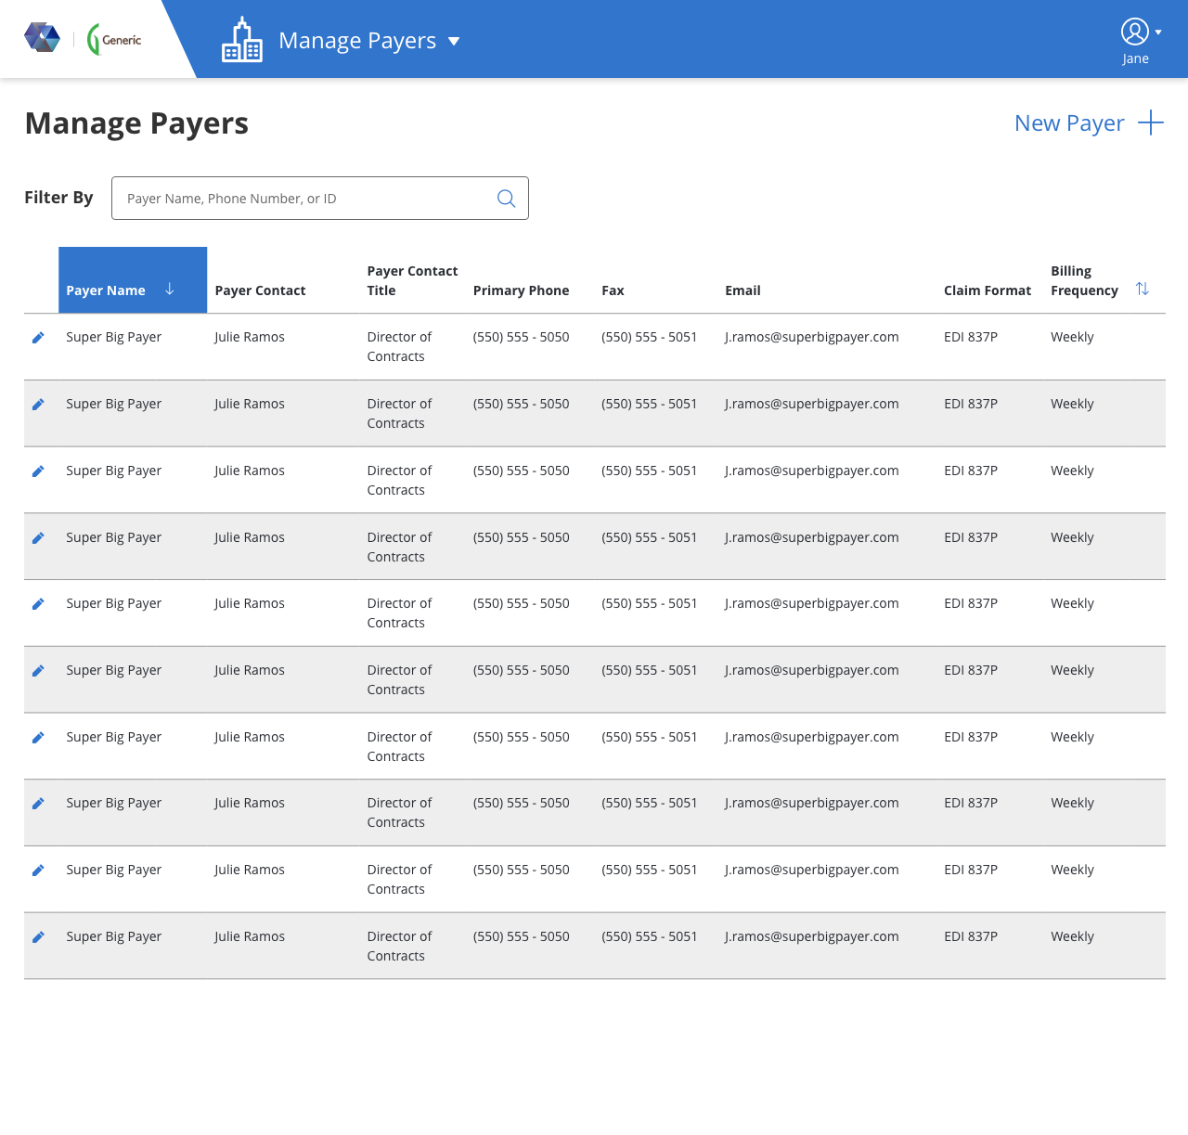Click the sort icon on Billing Frequency
The height and width of the screenshot is (1135, 1188).
(x=1143, y=289)
